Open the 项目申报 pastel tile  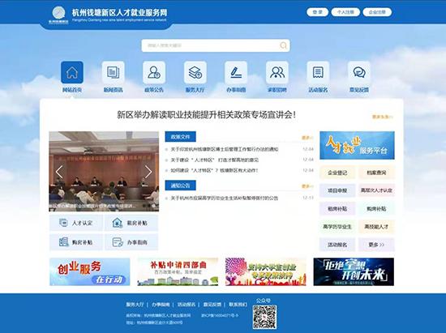[337, 190]
